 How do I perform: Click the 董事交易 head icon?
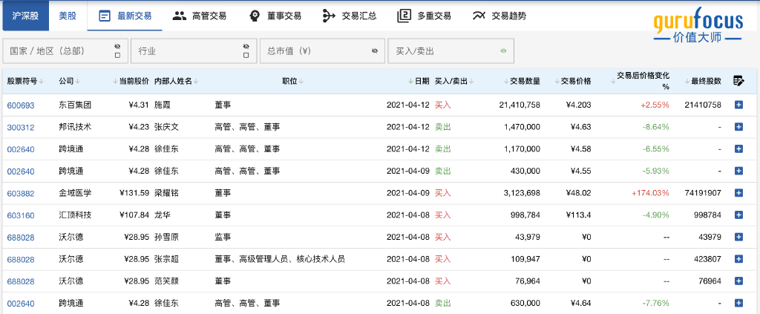(255, 16)
